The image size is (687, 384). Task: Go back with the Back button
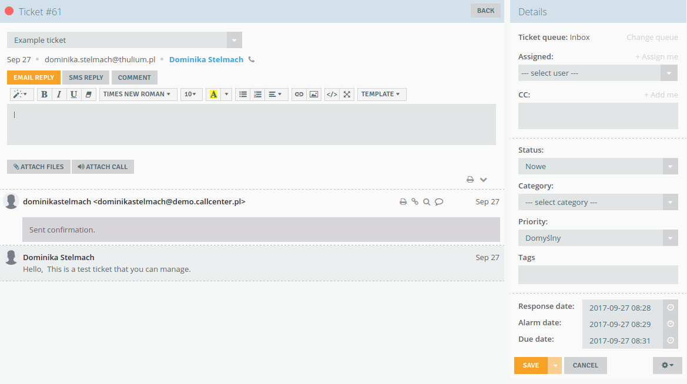pyautogui.click(x=485, y=11)
